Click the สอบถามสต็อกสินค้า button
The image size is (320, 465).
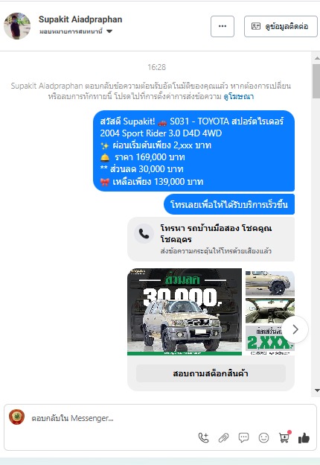point(211,373)
